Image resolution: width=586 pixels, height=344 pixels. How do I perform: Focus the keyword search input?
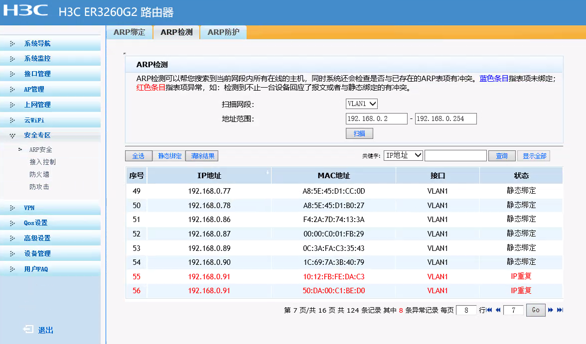tap(455, 155)
